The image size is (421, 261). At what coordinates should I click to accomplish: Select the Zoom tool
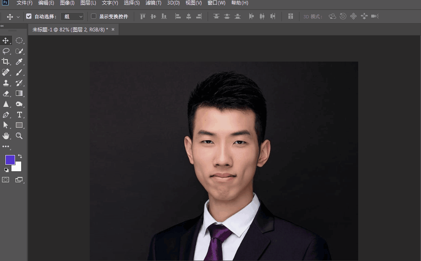(x=19, y=136)
